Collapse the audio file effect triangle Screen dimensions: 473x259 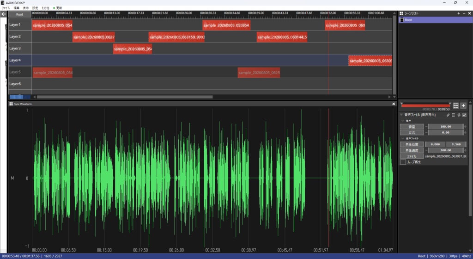[x=401, y=115]
